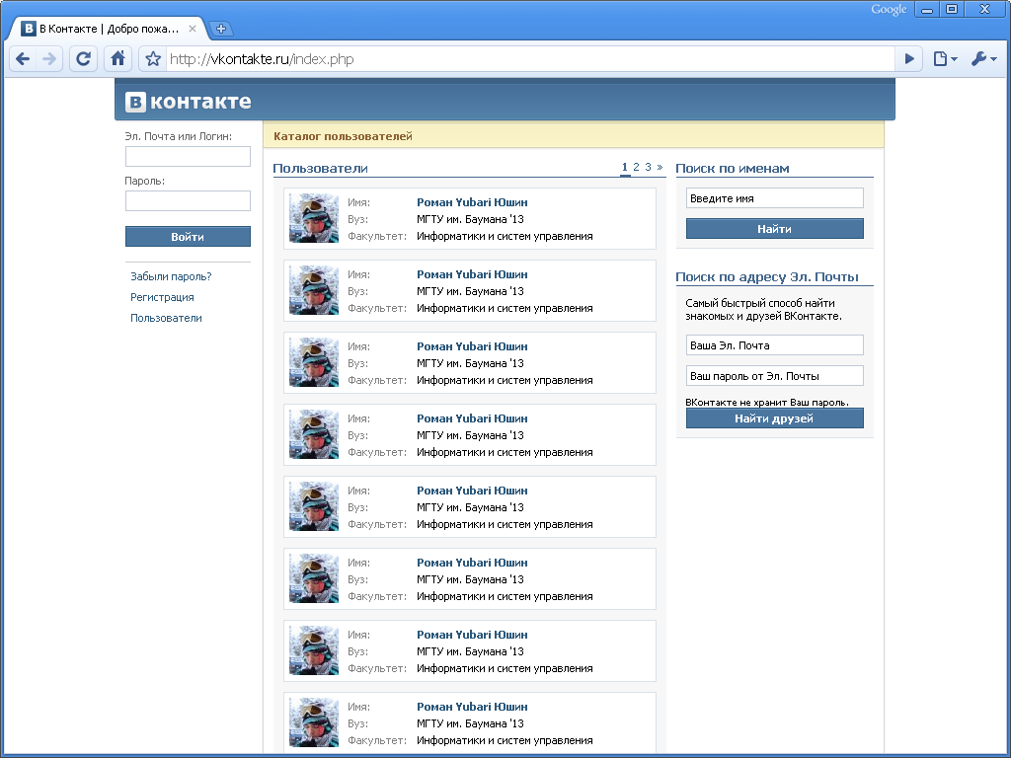Select the В Контакте browser tab
1011x758 pixels.
[109, 29]
